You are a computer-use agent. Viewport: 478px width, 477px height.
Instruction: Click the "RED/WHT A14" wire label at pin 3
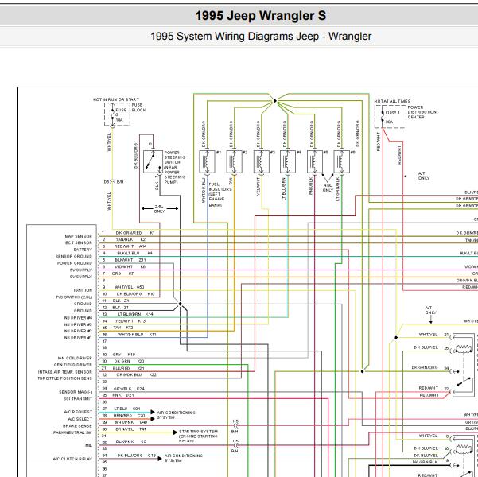tap(130, 246)
